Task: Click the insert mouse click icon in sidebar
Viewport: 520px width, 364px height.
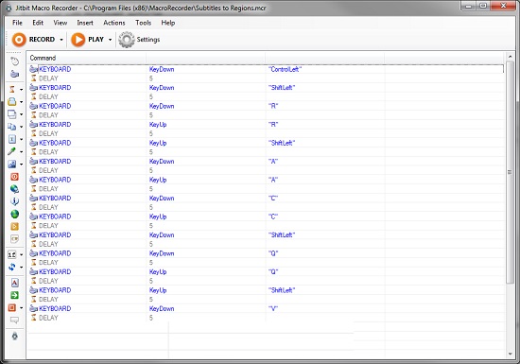Action: coord(14,61)
